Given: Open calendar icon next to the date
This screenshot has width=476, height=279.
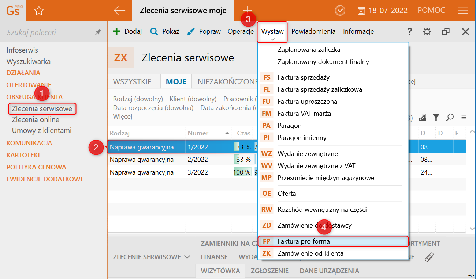Looking at the screenshot, I should pos(361,11).
